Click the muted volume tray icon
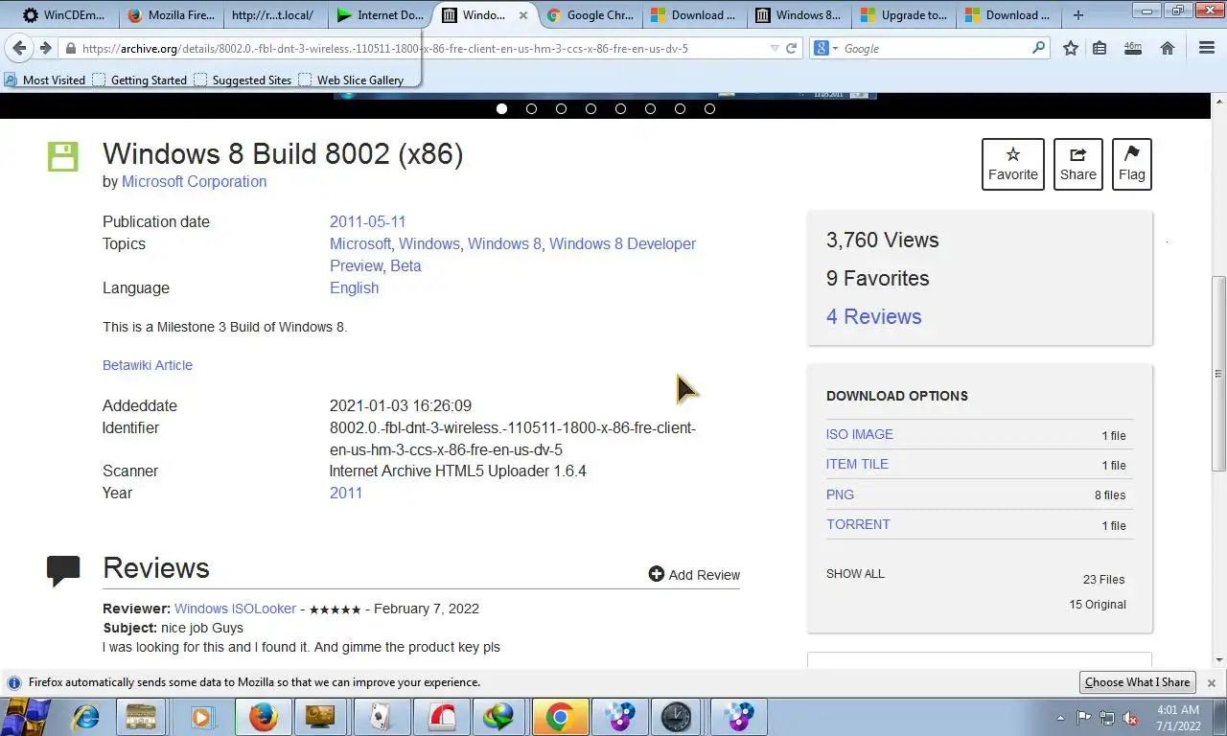This screenshot has height=736, width=1227. [1131, 718]
